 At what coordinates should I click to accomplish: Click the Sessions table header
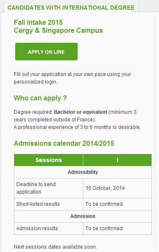[49, 160]
